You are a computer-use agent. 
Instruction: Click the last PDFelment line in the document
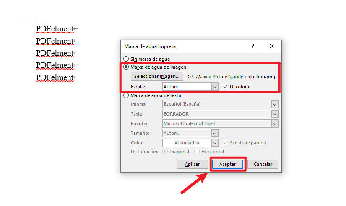(55, 77)
